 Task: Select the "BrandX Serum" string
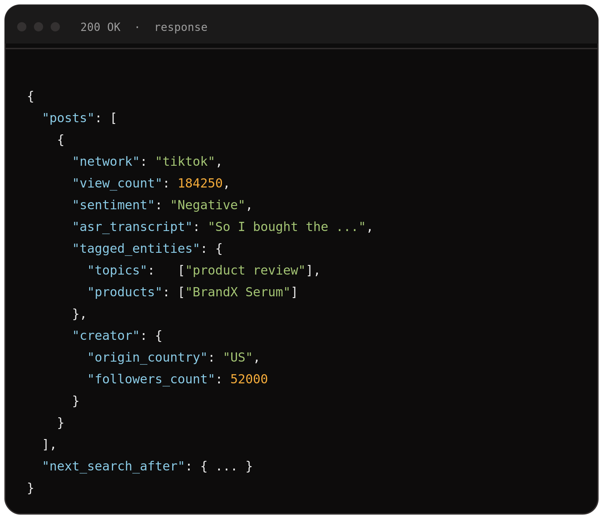[x=238, y=292]
